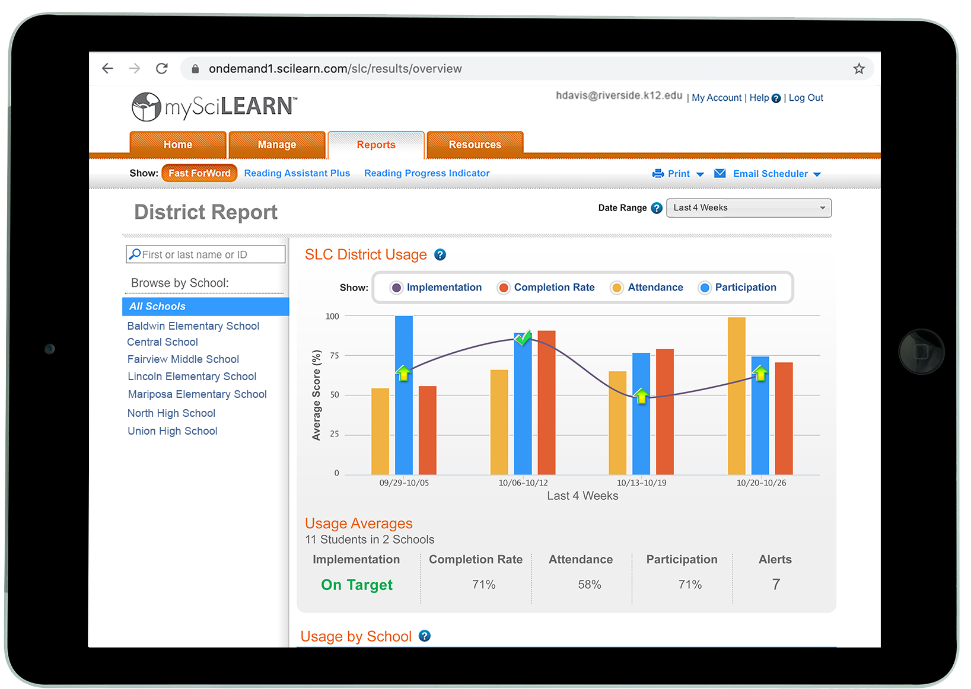Open the Resources tab
This screenshot has width=971, height=689.
click(x=475, y=145)
